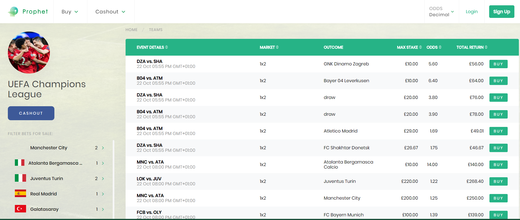520x220 pixels.
Task: Expand Manchester City filter chevron
Action: coord(103,148)
